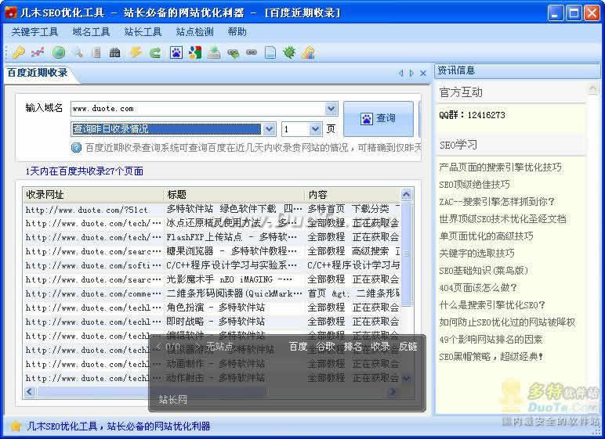Click the gray chain link toolbar icon
Screen dimensions: 605x439
(252, 52)
